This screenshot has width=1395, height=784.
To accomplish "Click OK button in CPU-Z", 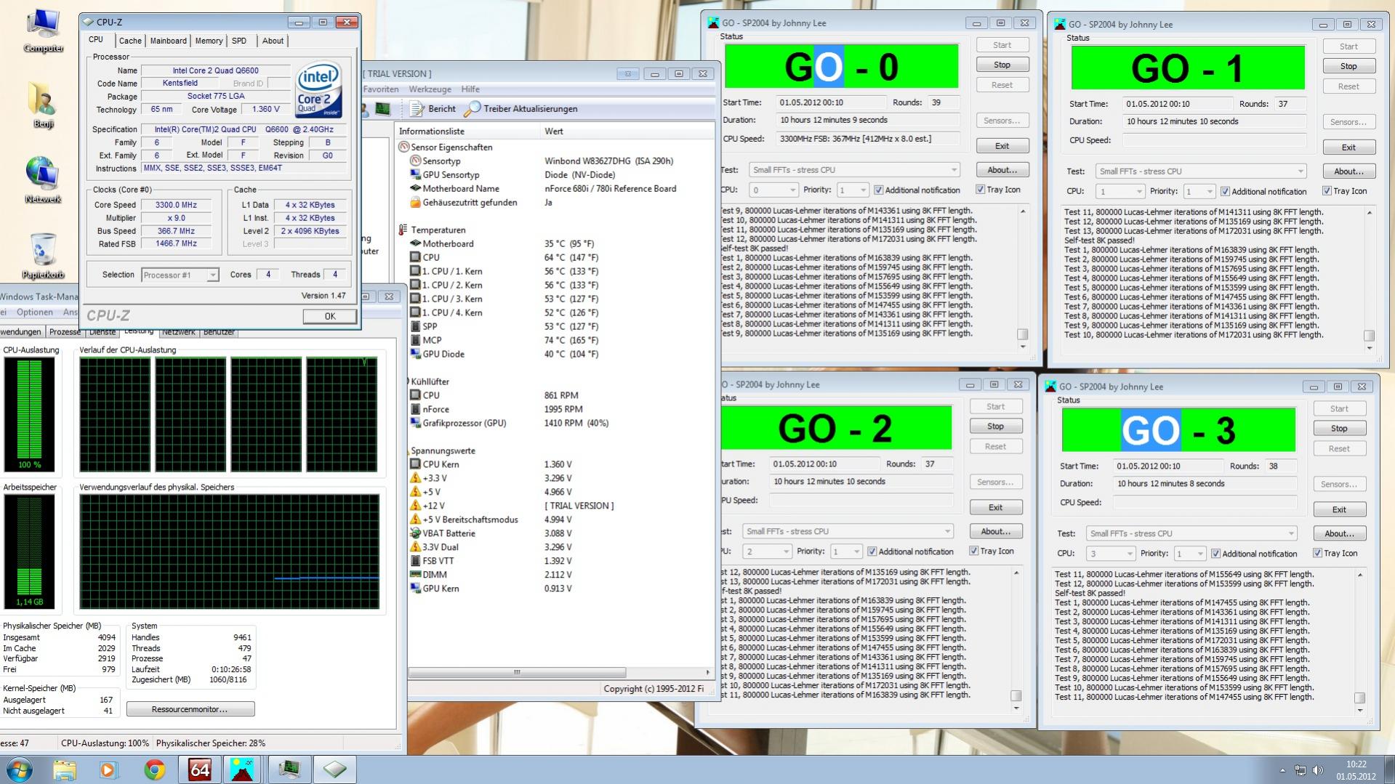I will tap(330, 316).
